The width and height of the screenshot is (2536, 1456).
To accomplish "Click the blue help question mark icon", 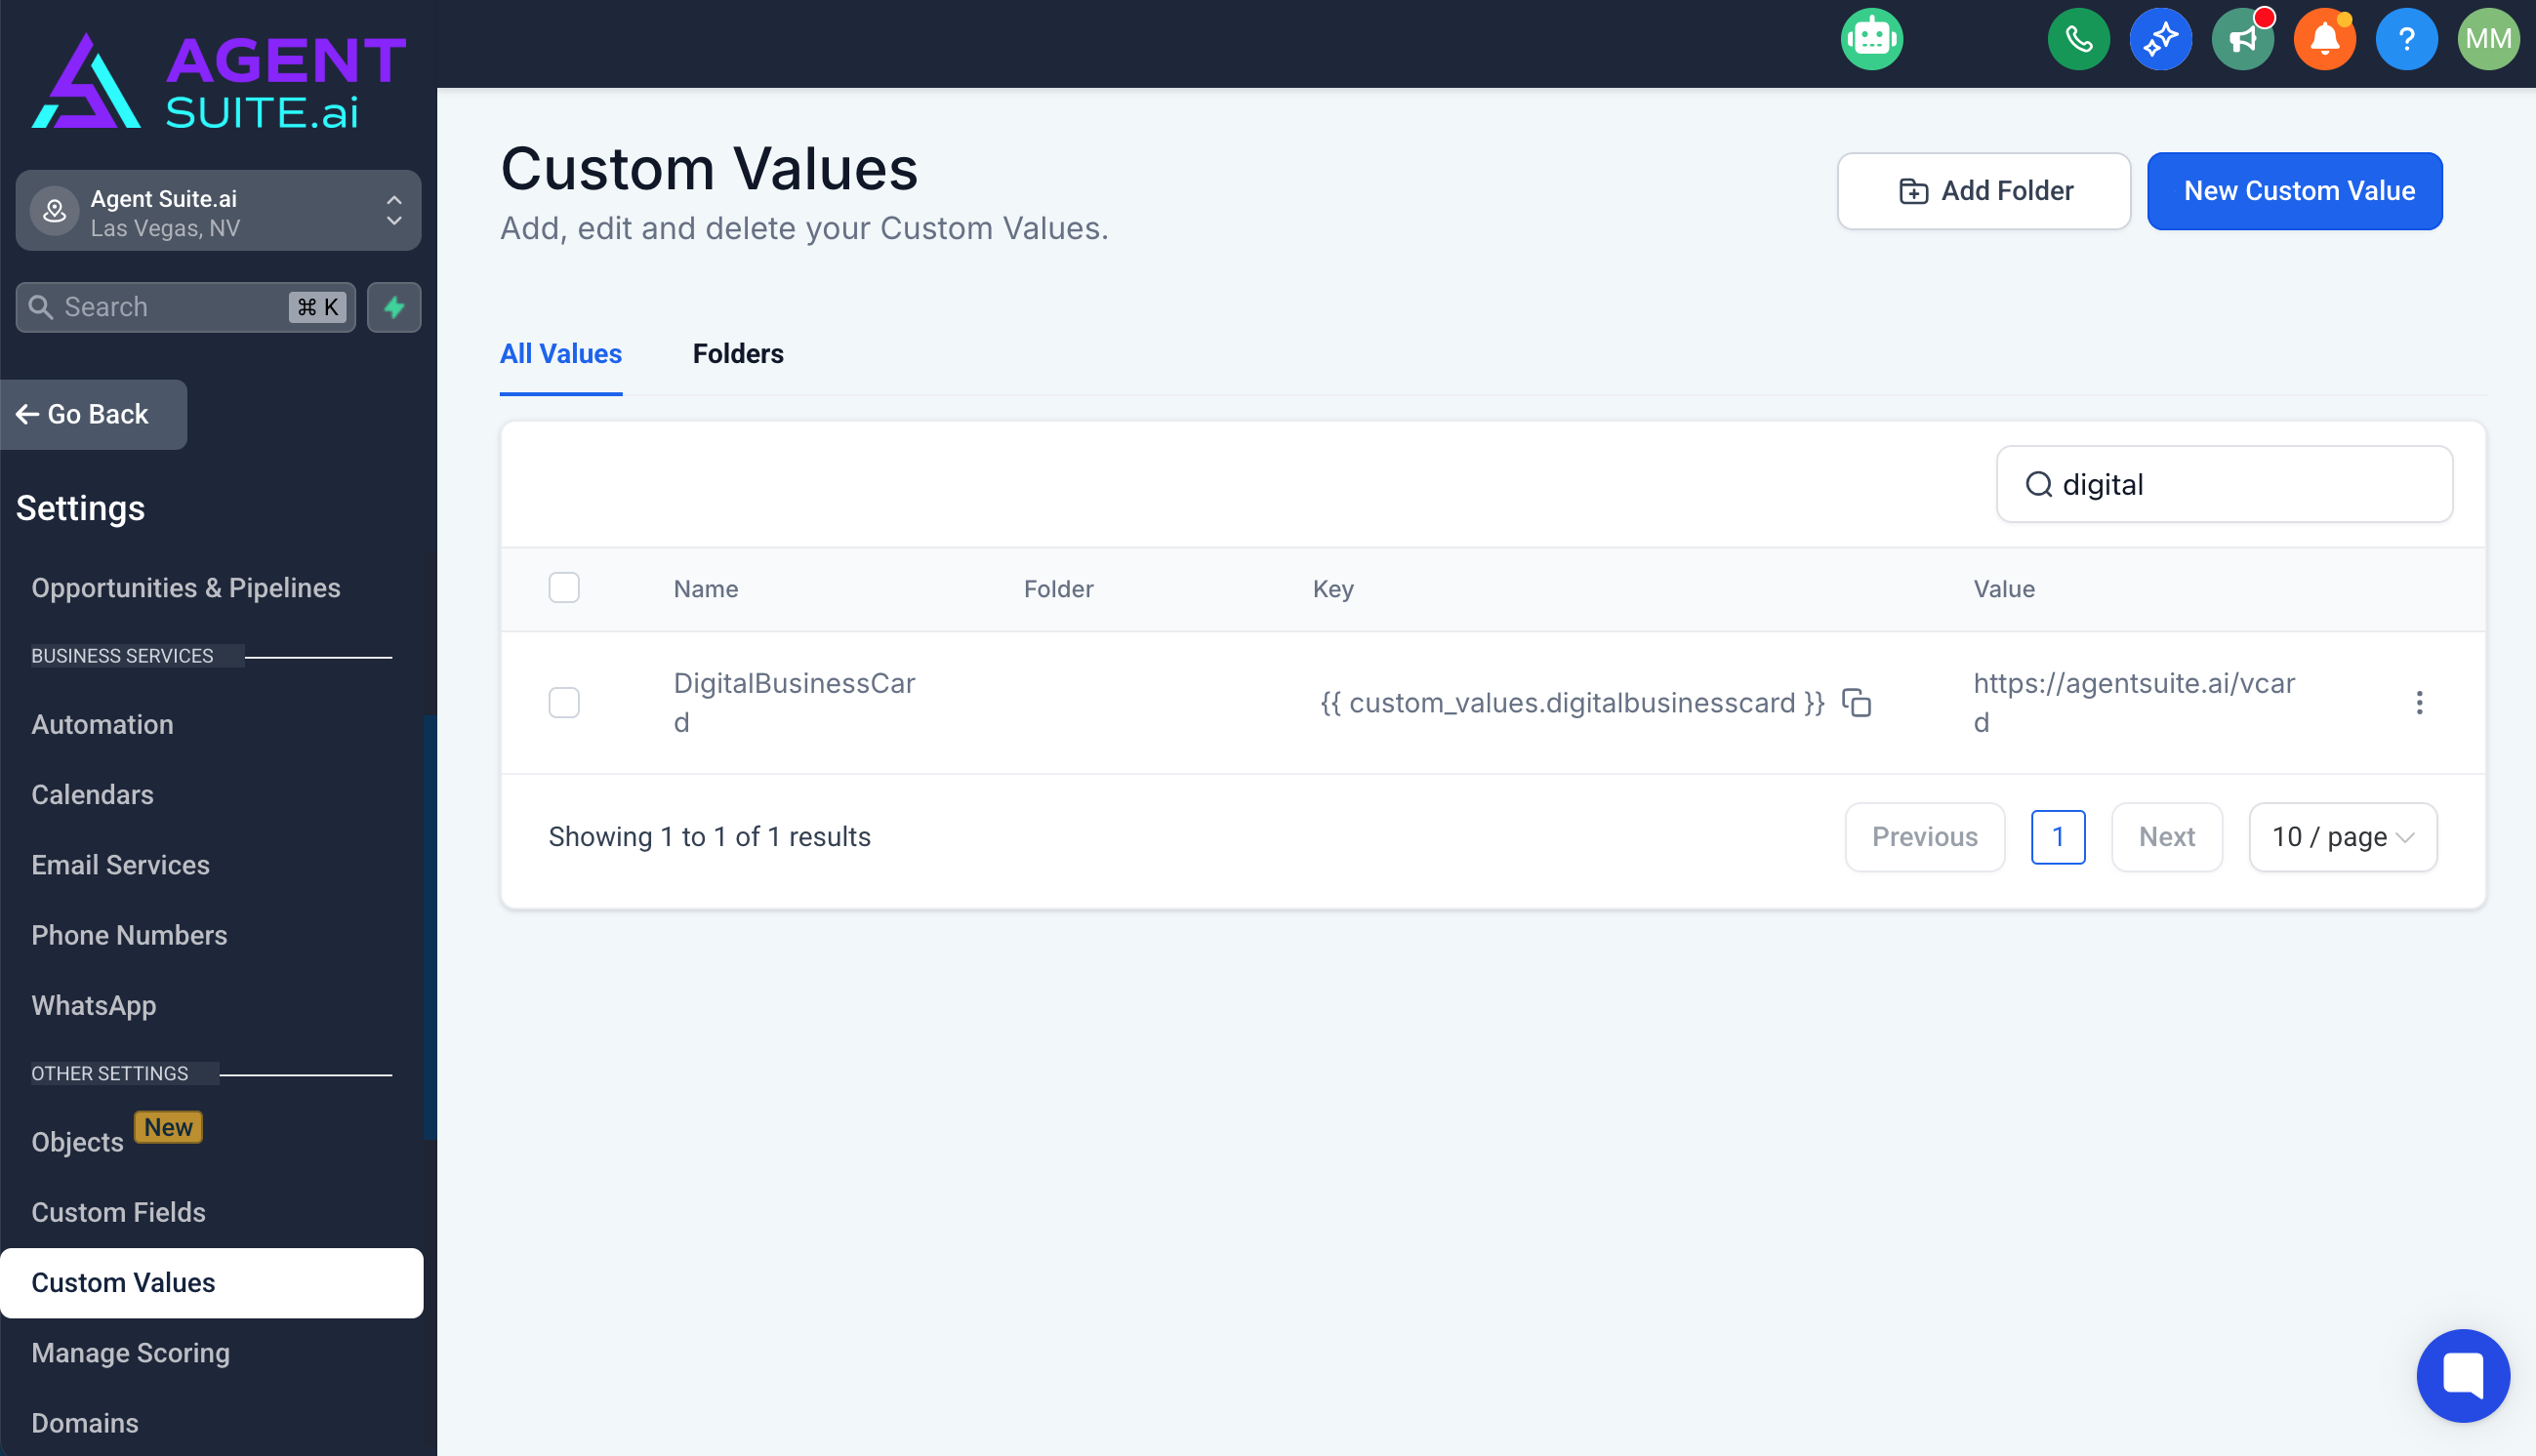I will click(2406, 40).
